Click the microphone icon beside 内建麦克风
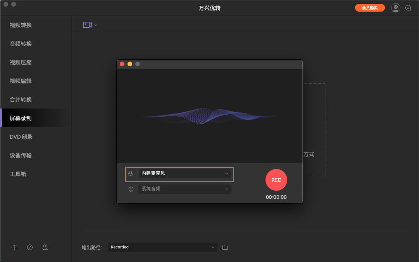The width and height of the screenshot is (419, 262). (131, 174)
